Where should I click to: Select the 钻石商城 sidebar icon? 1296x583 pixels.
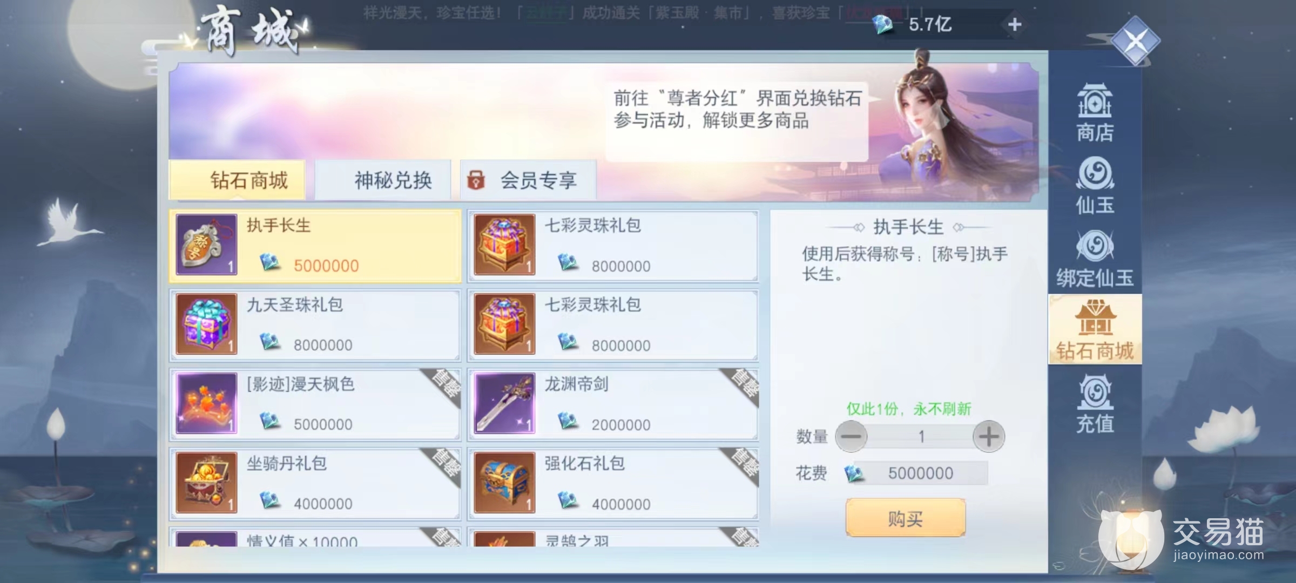pos(1095,329)
